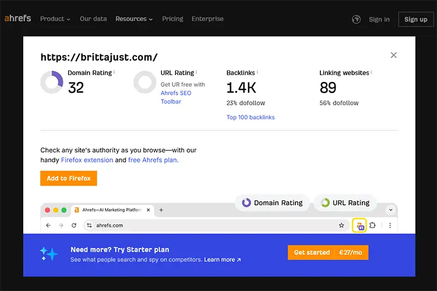Click the sparkle stars icon in banner

point(49,253)
